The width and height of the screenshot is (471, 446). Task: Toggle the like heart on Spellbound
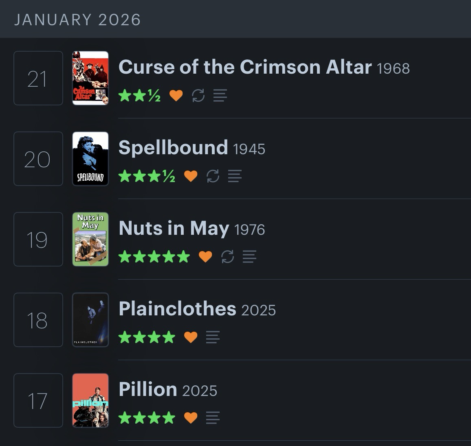tap(191, 176)
